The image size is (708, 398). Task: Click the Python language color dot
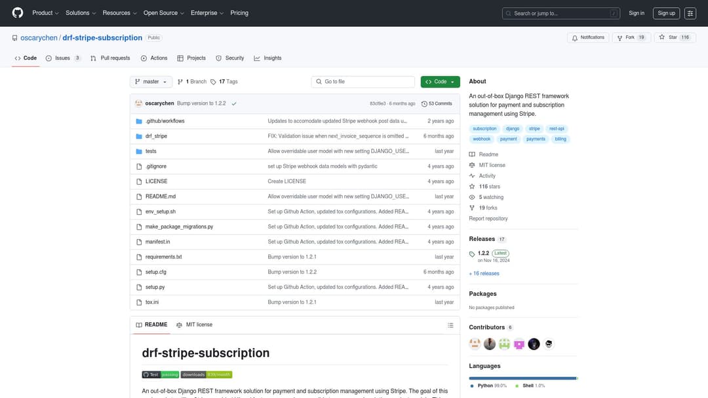tap(472, 386)
